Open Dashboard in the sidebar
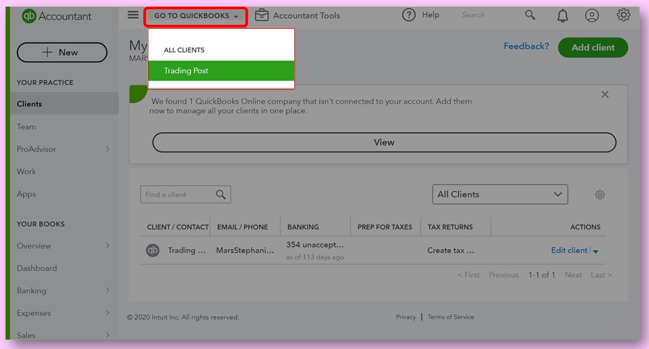 (x=37, y=269)
